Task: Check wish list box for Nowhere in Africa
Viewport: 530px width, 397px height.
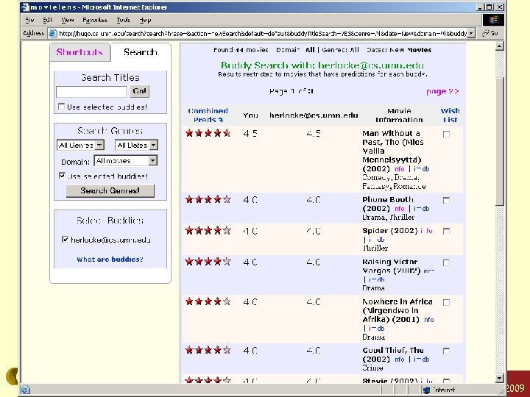Action: [446, 302]
